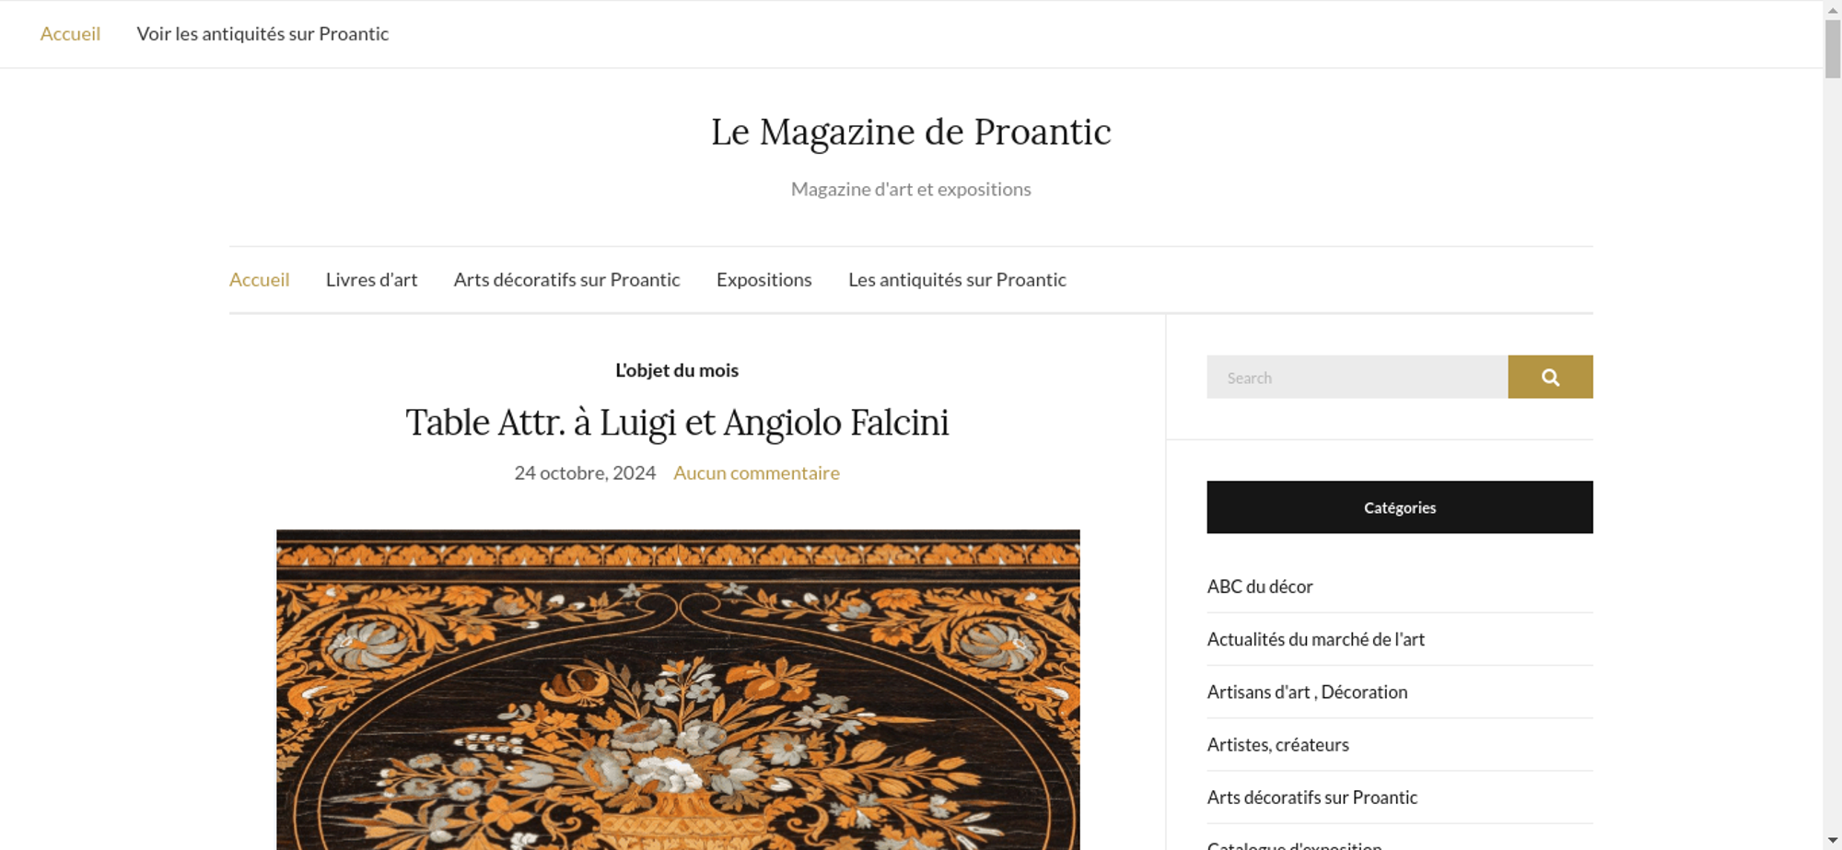The height and width of the screenshot is (850, 1842).
Task: Open Artisans d'art, Décoration category
Action: coord(1307,692)
